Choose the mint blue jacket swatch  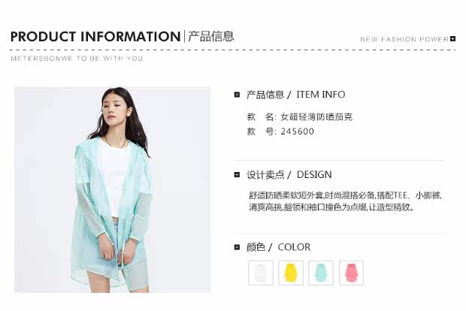click(321, 273)
